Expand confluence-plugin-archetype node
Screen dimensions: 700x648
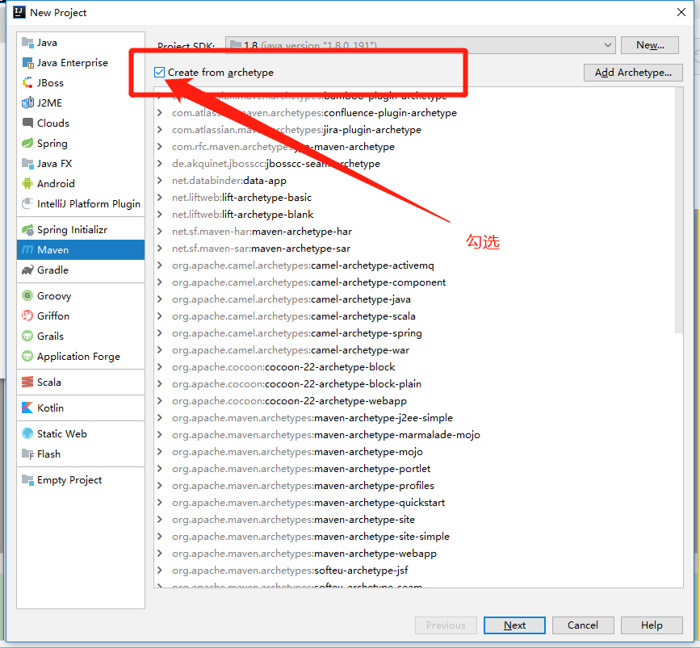(x=159, y=113)
